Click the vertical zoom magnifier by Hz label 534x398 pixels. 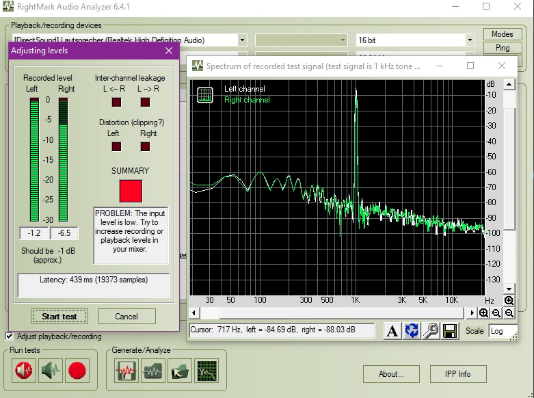509,300
